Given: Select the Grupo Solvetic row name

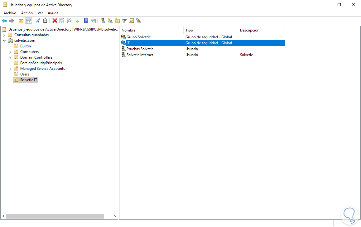Looking at the screenshot, I should (x=138, y=37).
